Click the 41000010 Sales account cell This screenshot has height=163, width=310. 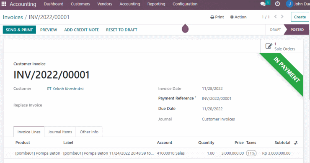[x=170, y=153]
